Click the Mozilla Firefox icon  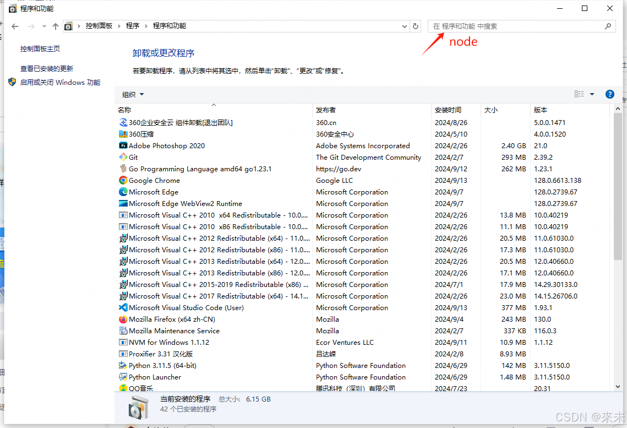click(123, 319)
